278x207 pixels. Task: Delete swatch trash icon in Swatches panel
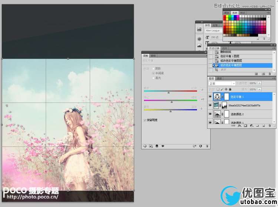click(264, 39)
